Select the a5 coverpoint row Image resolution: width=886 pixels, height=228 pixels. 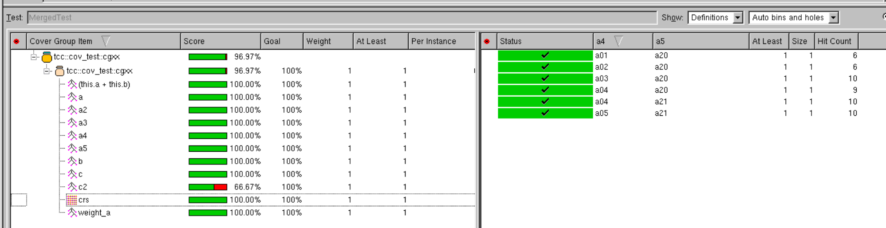point(243,148)
